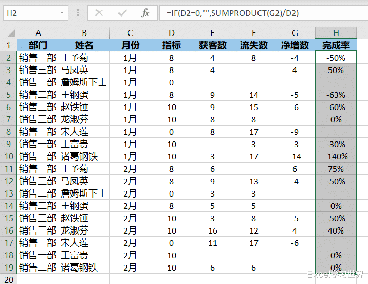Click the 月份 header cell
368x284 pixels.
point(130,45)
